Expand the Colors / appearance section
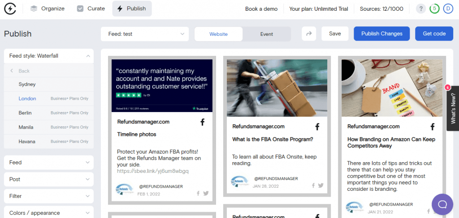Viewport: 459px width, 218px height. 49,213
